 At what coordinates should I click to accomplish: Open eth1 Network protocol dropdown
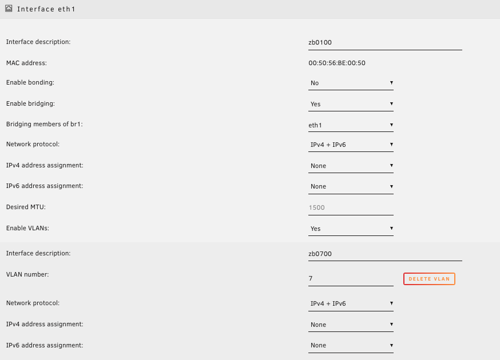click(x=351, y=145)
